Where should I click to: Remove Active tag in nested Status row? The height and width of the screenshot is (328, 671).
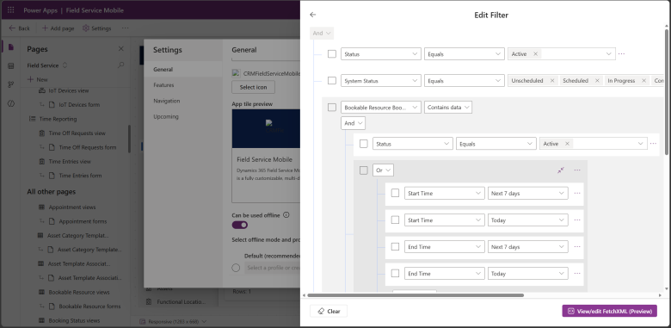tap(567, 144)
